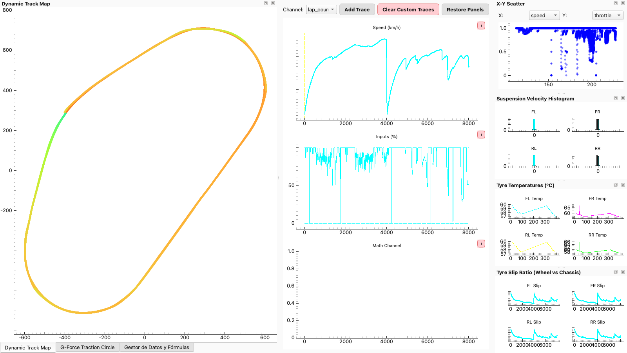Click the Add Trace button
The width and height of the screenshot is (627, 353).
coord(357,9)
